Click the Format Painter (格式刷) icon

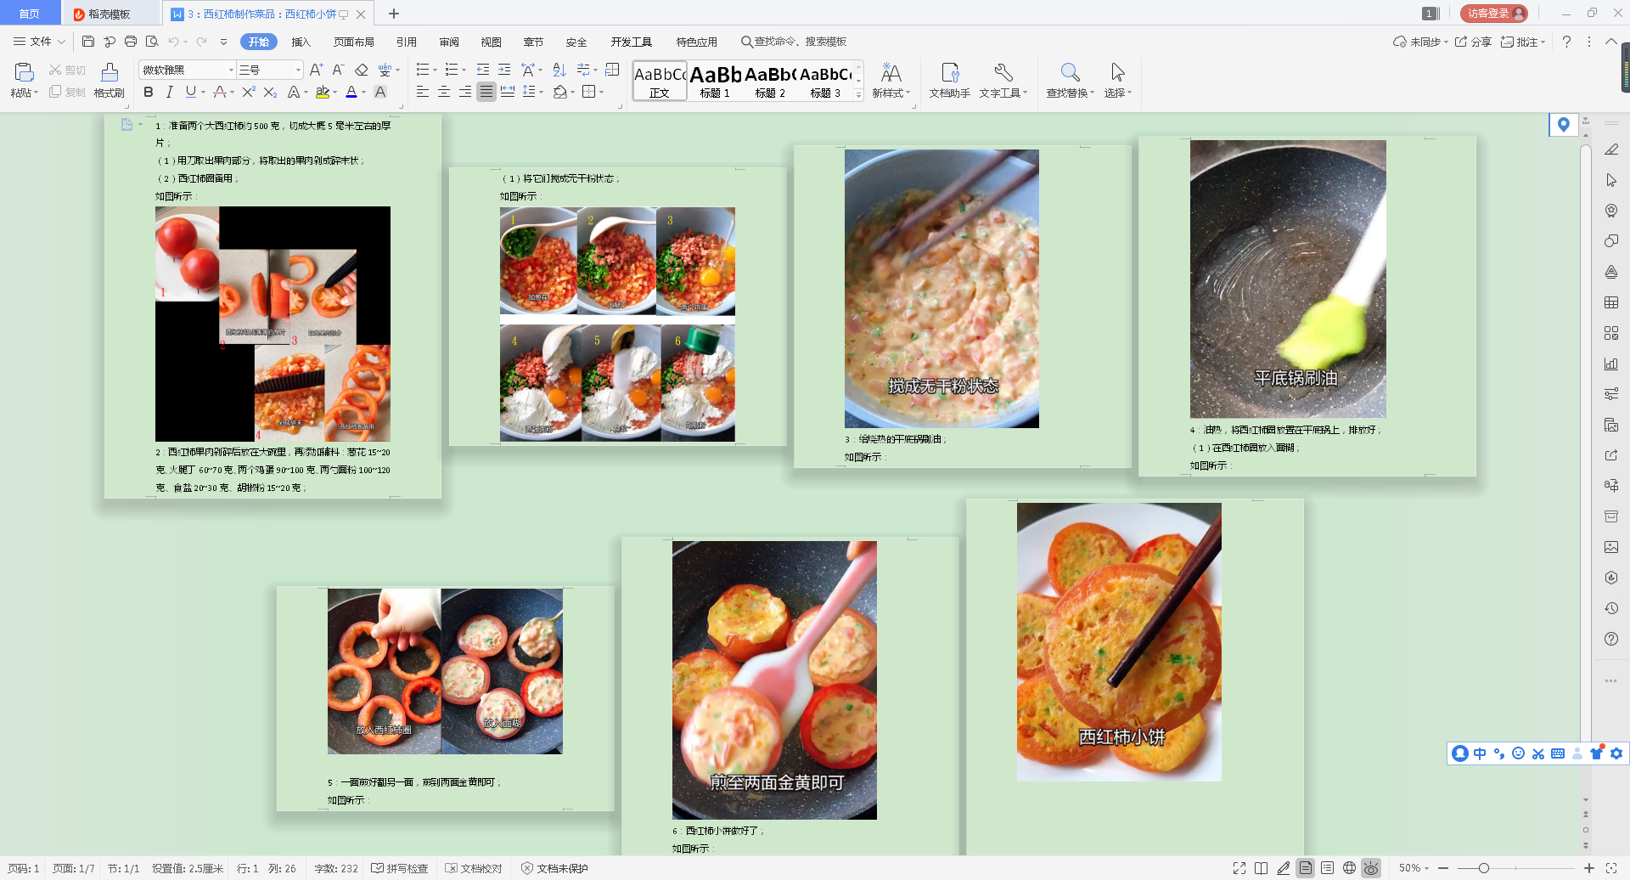point(110,72)
